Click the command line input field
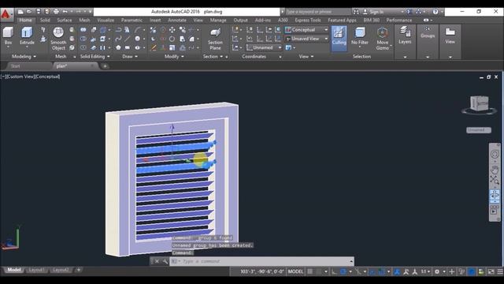Screen dimensions: 504x284 coord(261,261)
